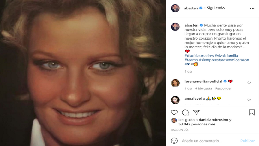Open the #siempreestarasenmicorazon hashtag
The width and height of the screenshot is (259, 146).
click(x=224, y=60)
